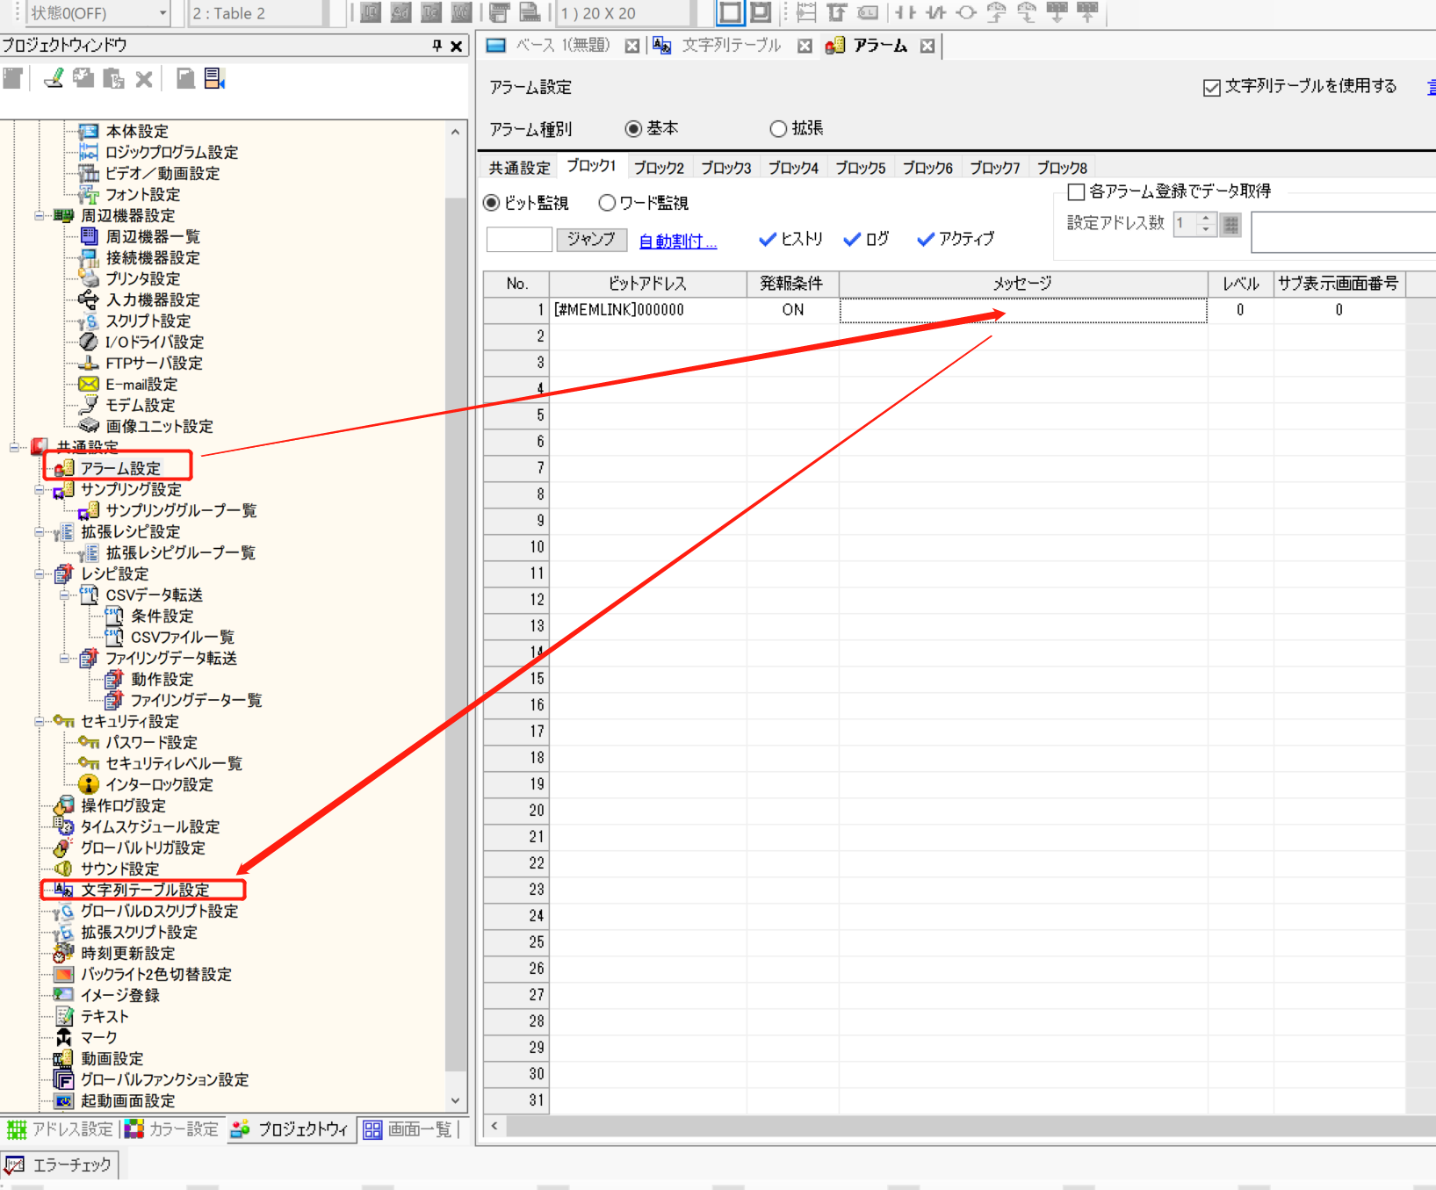Image resolution: width=1436 pixels, height=1190 pixels.
Task: Open the 状態0(OFF) dropdown
Action: [162, 13]
